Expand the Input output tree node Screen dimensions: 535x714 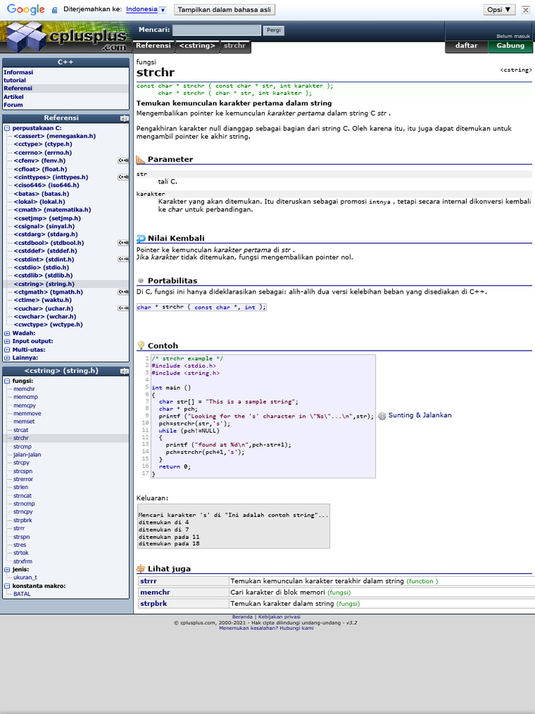point(7,342)
